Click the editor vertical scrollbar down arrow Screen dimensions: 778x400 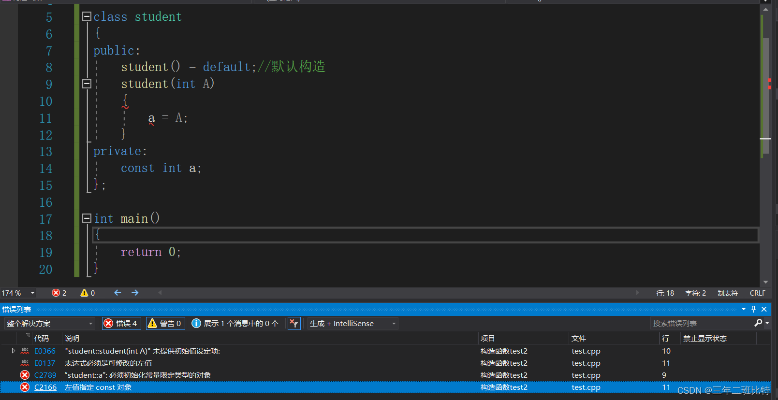(765, 282)
